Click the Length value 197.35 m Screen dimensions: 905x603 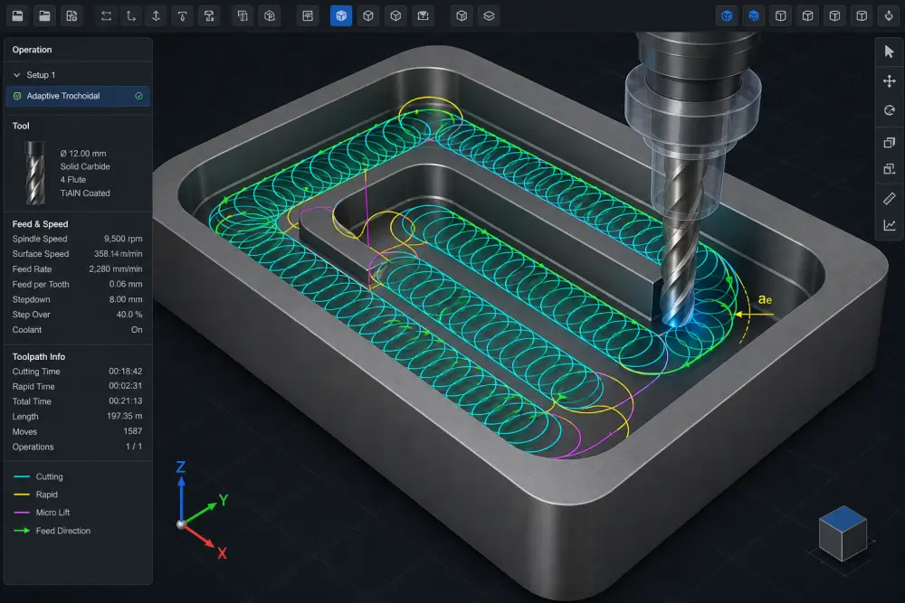tap(125, 416)
